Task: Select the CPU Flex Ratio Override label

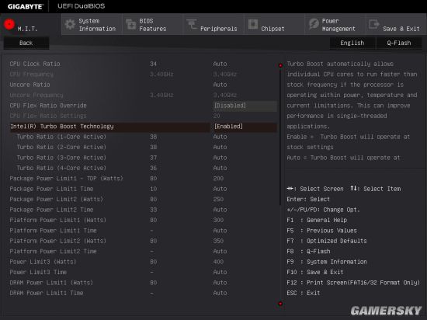Action: coord(48,106)
